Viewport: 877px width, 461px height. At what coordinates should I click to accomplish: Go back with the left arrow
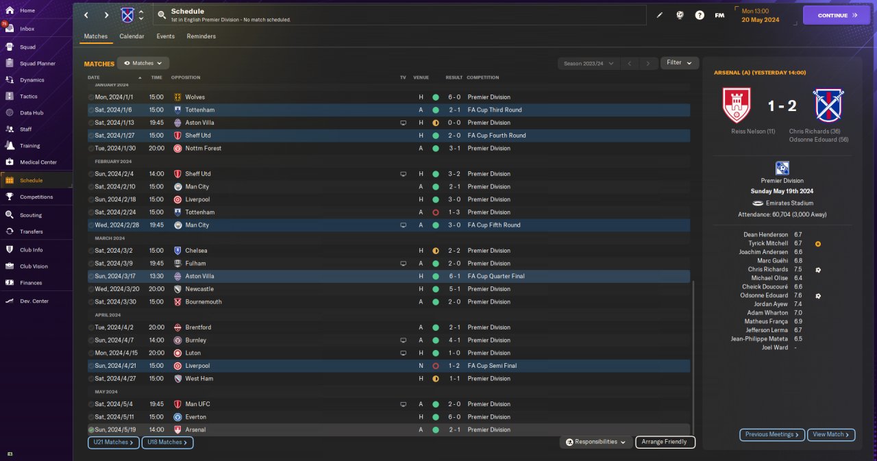click(x=86, y=15)
